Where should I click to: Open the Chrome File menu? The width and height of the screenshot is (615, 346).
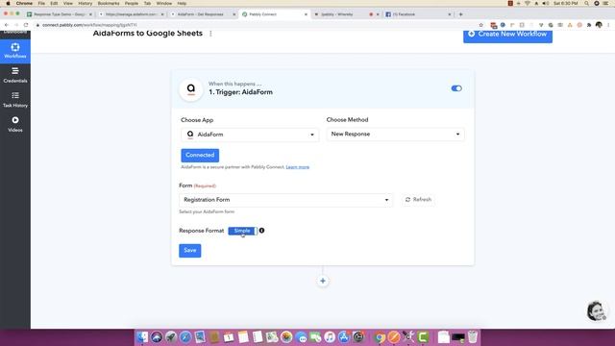pos(41,3)
